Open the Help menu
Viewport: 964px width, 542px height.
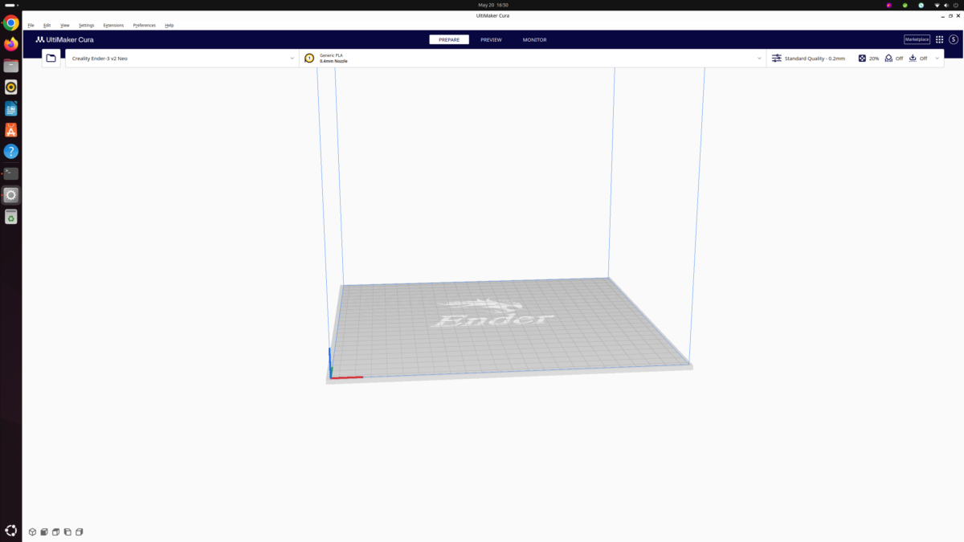point(170,25)
